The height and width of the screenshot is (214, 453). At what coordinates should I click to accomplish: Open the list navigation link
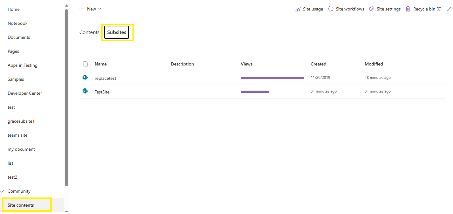10,163
